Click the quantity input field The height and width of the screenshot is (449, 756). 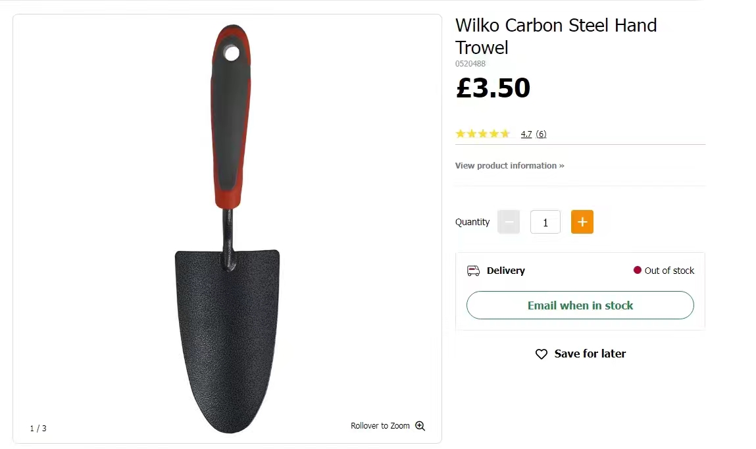[545, 222]
